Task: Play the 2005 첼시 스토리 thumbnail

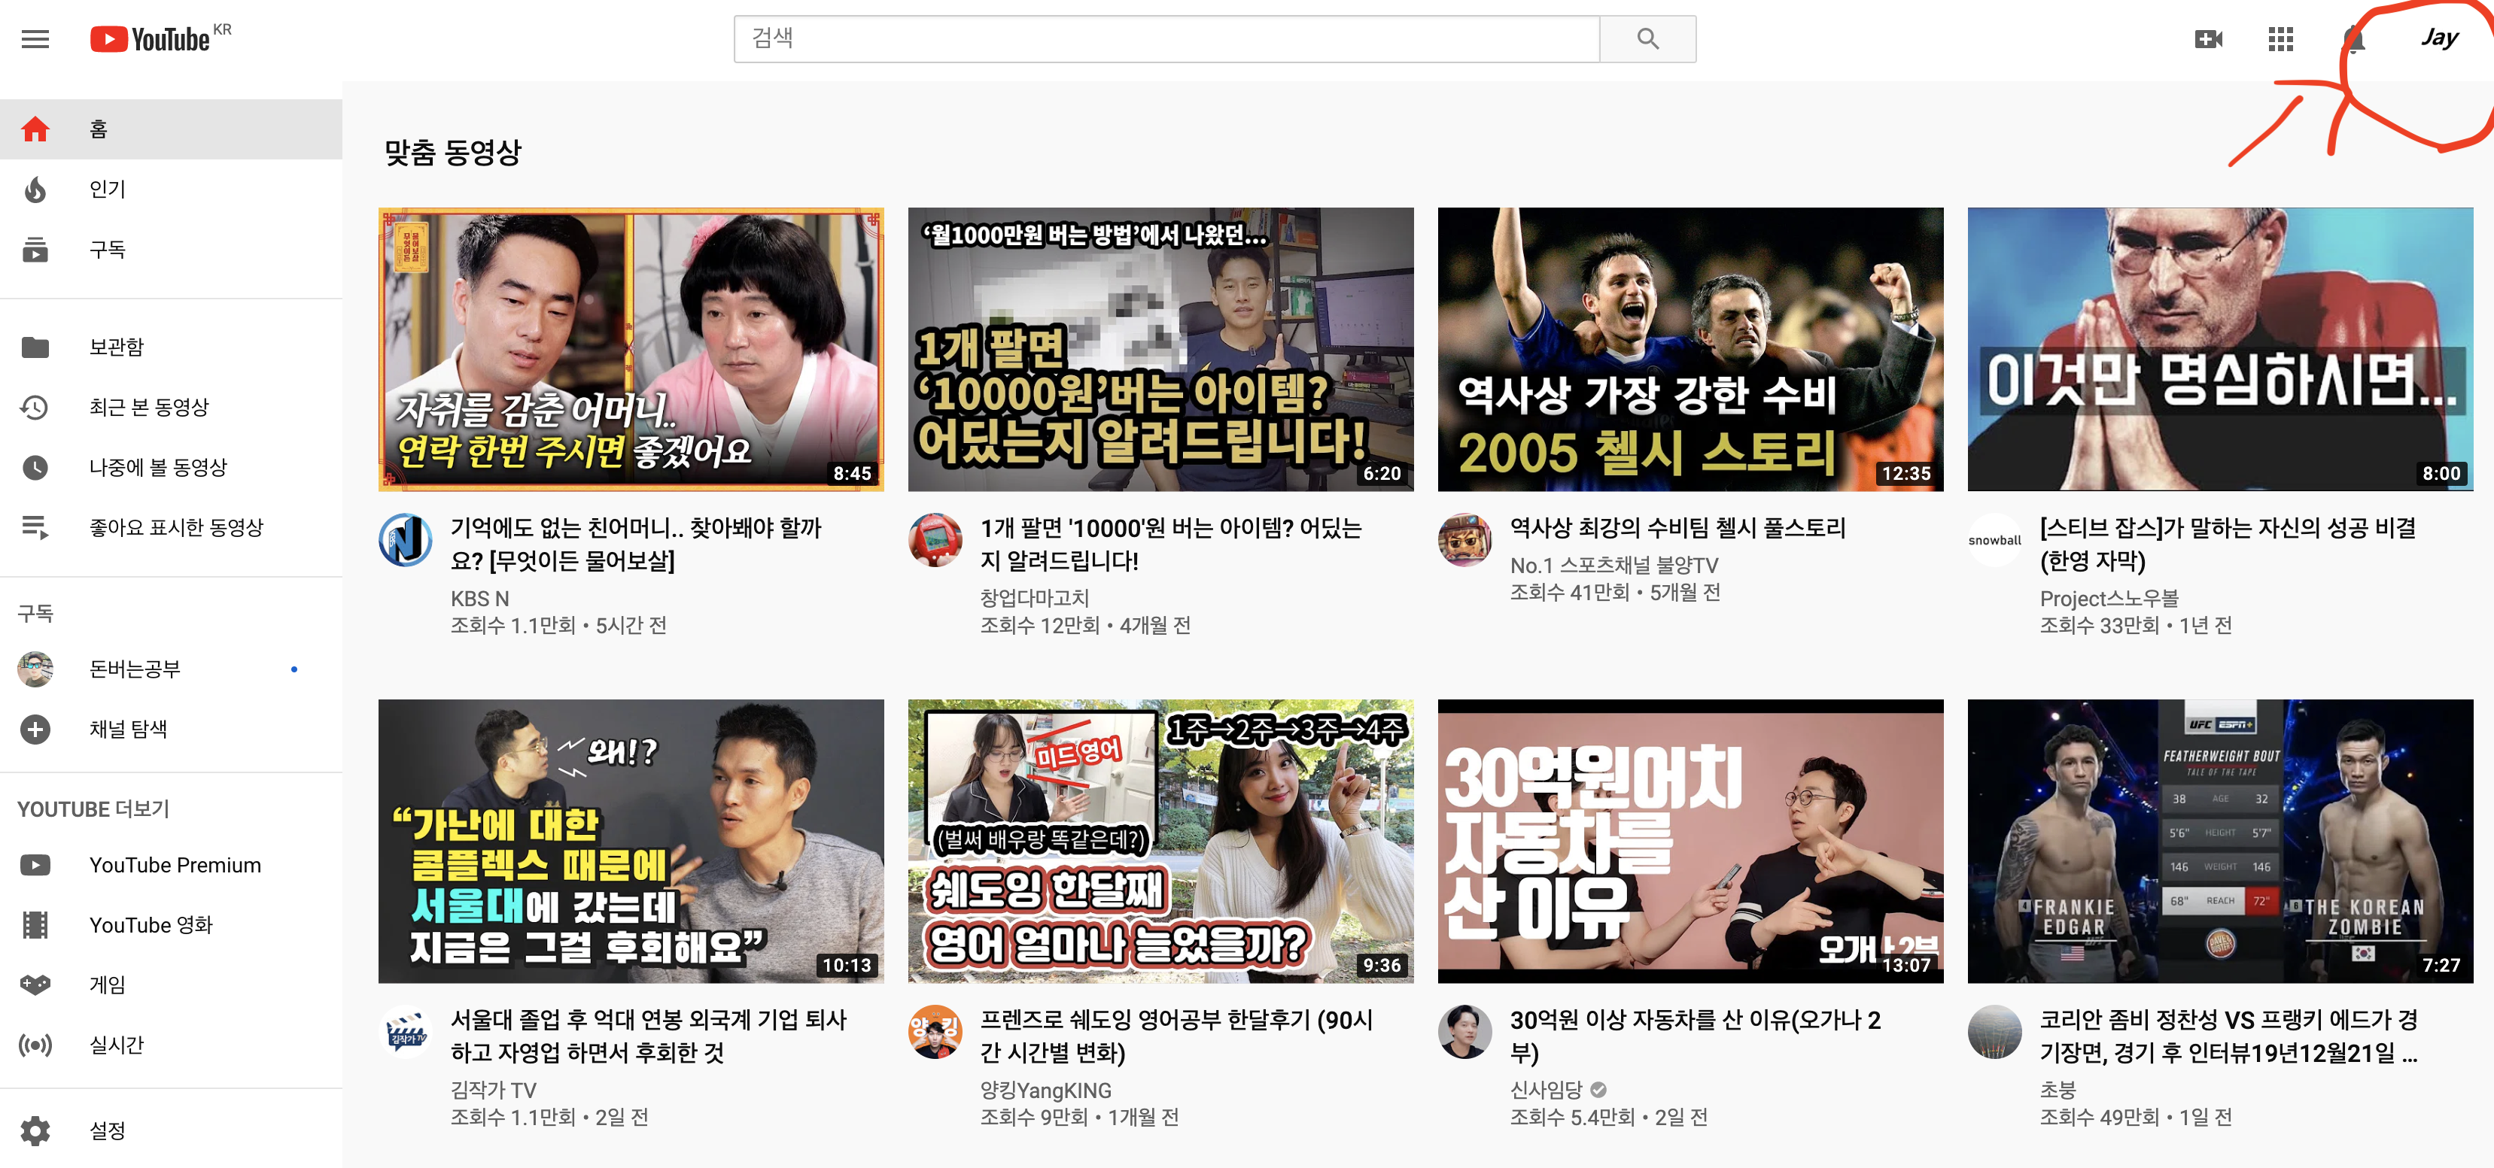Action: coord(1690,349)
